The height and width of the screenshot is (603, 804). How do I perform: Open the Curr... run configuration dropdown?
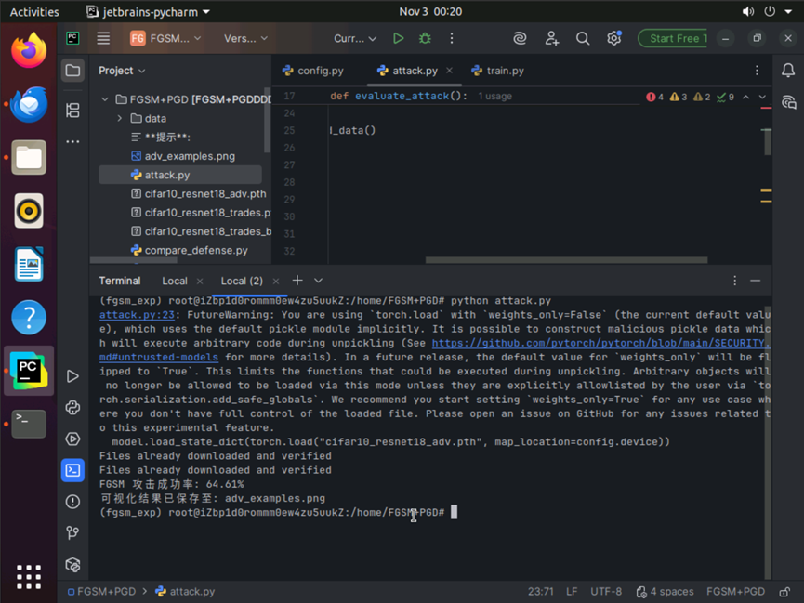pos(355,39)
